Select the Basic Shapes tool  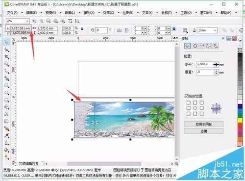6,107
